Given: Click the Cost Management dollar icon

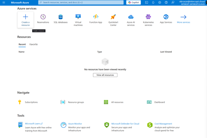Looking at the screenshot, I should [x=150, y=125].
